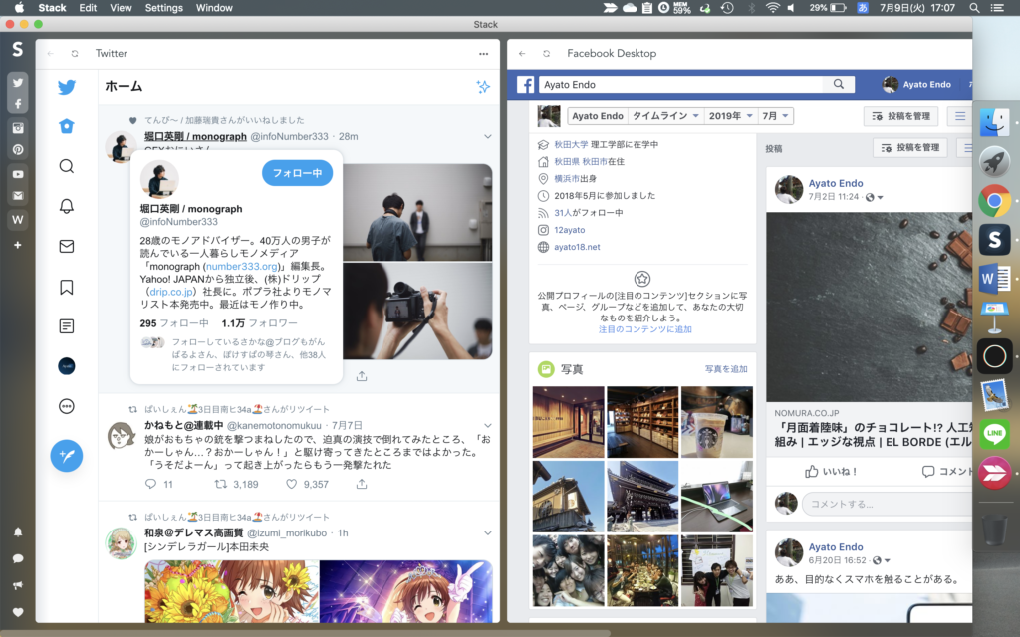Reload the Facebook Desktop panel
Image resolution: width=1020 pixels, height=637 pixels.
click(547, 54)
